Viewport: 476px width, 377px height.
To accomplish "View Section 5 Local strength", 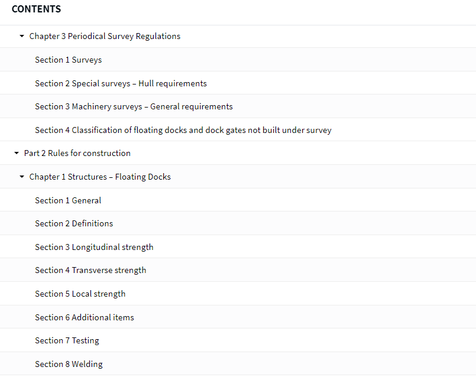I will [x=80, y=294].
